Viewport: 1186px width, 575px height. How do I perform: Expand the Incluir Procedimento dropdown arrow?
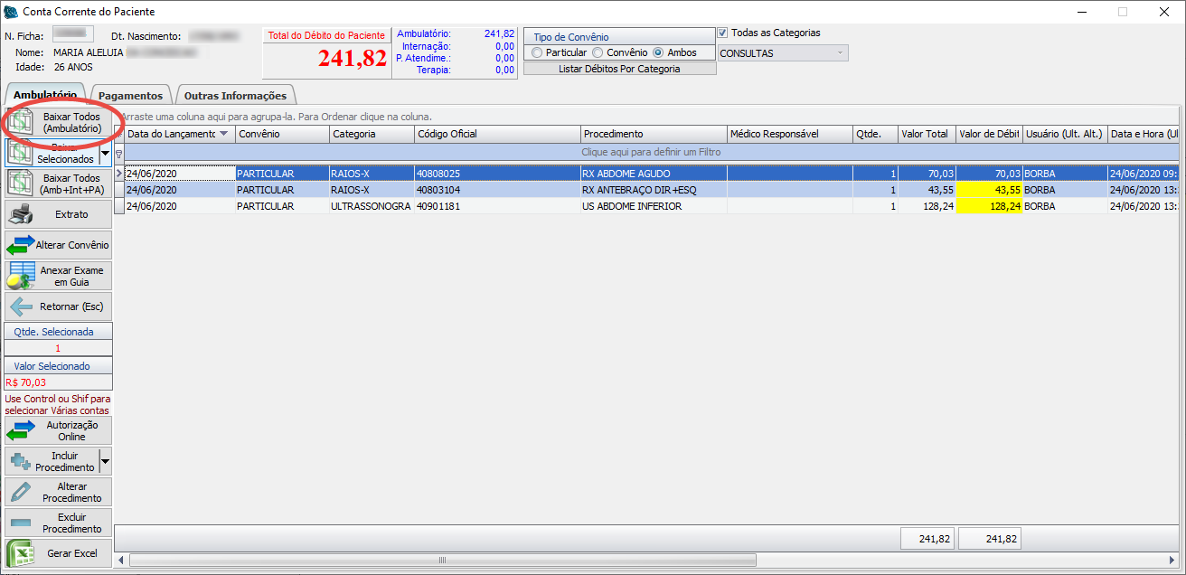pos(106,461)
